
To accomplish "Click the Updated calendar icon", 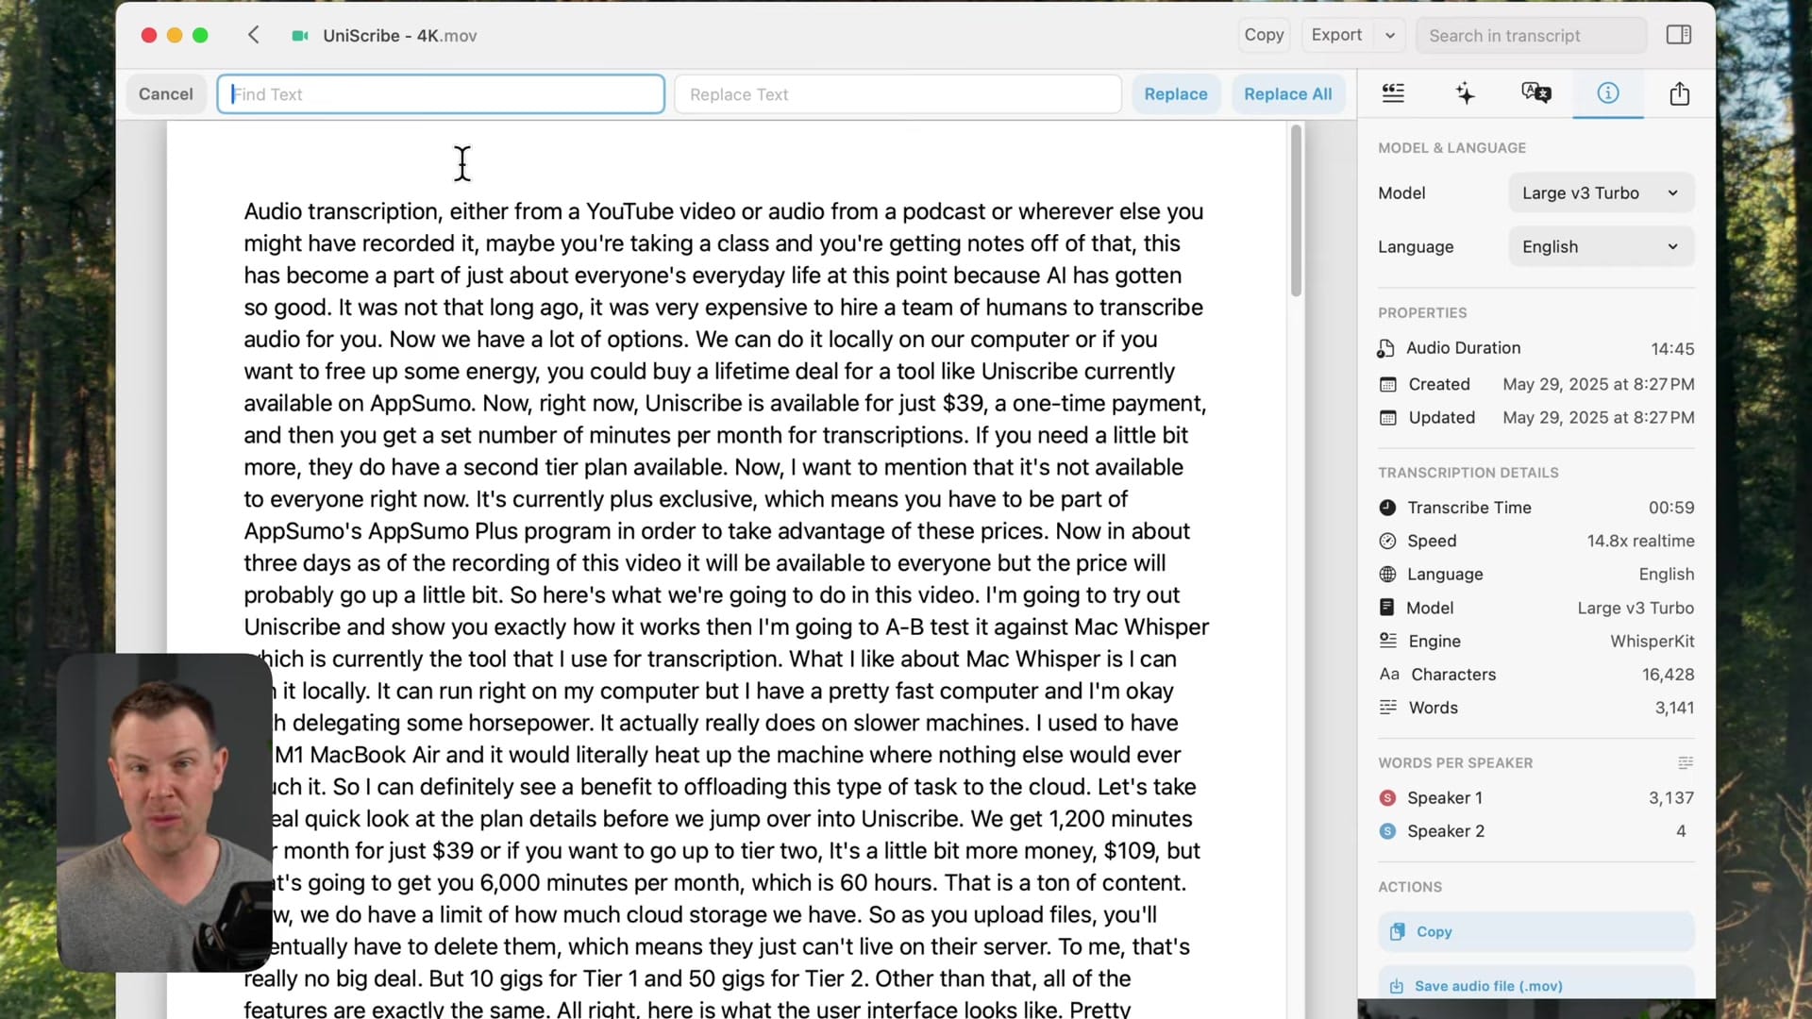I will (1387, 418).
